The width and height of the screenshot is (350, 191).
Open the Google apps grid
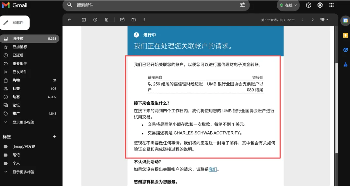click(x=332, y=5)
